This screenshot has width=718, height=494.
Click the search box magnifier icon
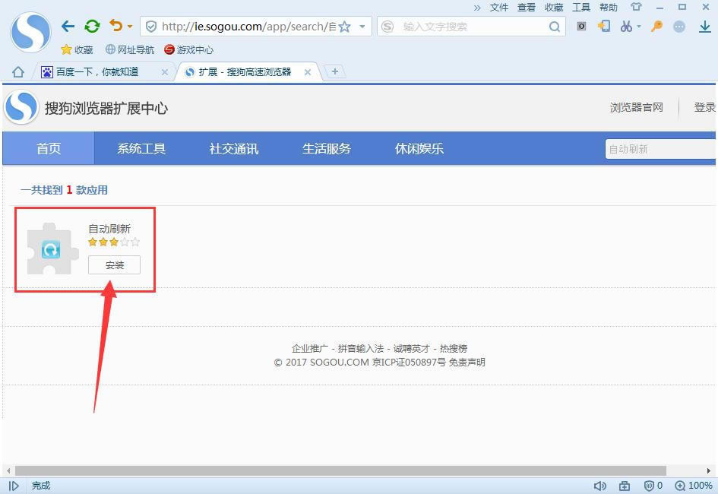pyautogui.click(x=554, y=27)
